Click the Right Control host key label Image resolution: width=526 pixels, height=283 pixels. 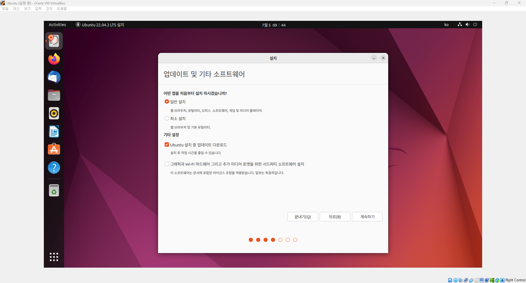(x=515, y=280)
